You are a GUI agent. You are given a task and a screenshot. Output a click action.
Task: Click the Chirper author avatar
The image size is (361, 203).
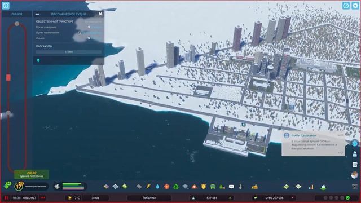(287, 135)
